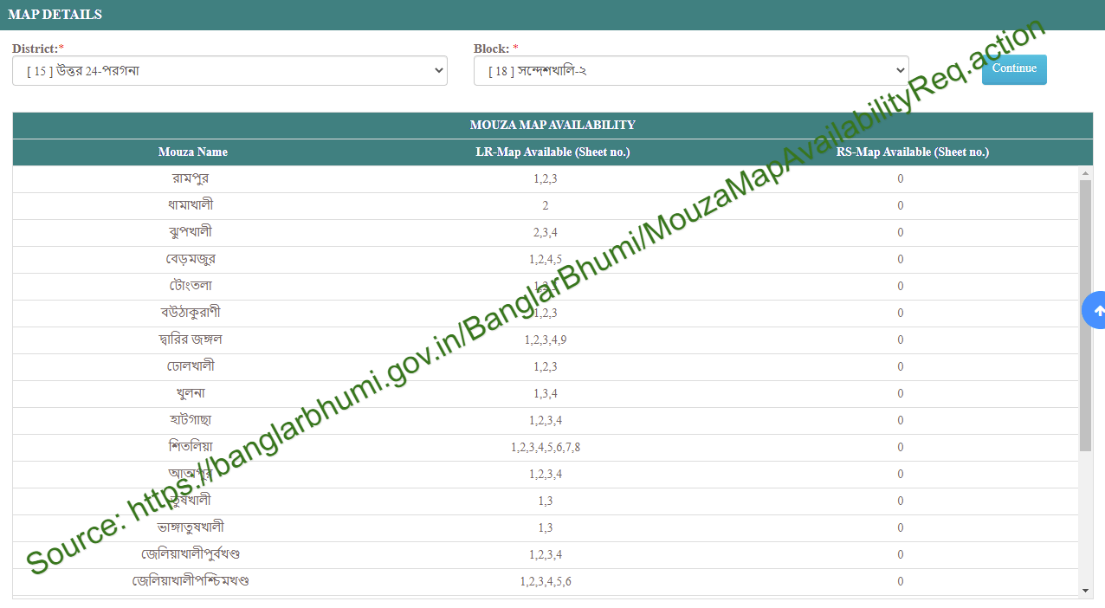Viewport: 1105px width, 608px height.
Task: Click the blue scroll-to-top arrow icon
Action: point(1097,309)
